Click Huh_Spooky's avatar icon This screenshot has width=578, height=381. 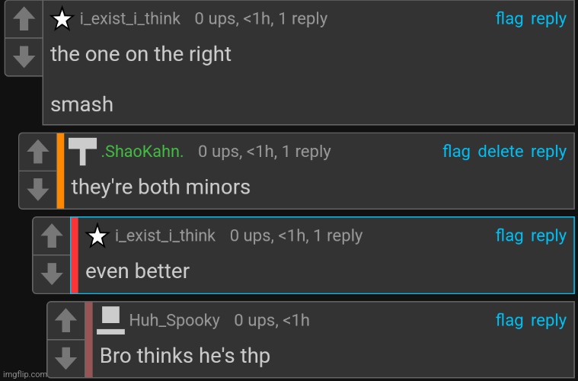coord(111,319)
